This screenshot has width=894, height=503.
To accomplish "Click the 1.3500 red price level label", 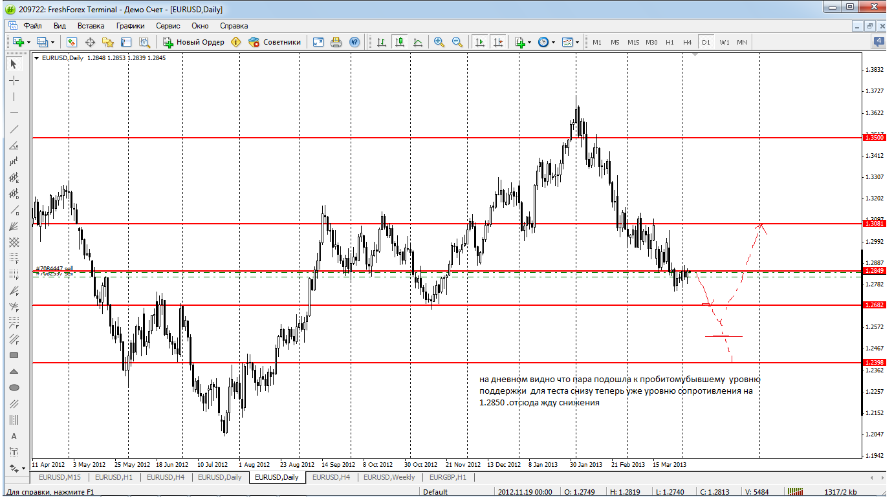I will pyautogui.click(x=873, y=138).
